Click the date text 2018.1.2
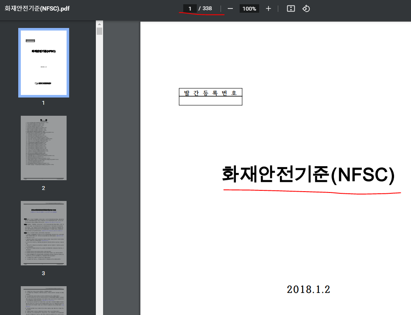 [308, 290]
